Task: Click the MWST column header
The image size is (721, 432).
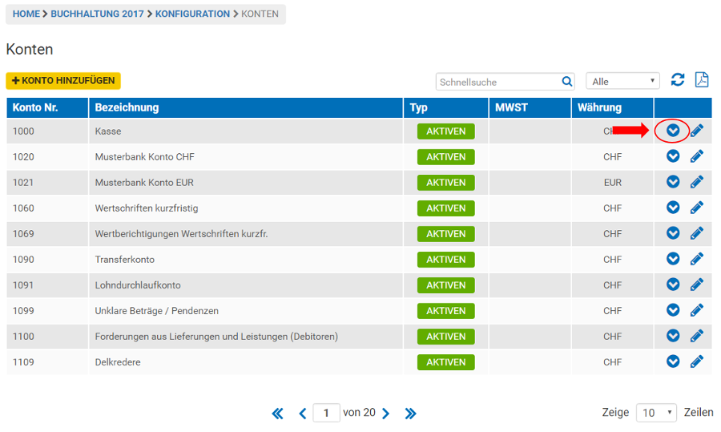Action: coord(530,107)
